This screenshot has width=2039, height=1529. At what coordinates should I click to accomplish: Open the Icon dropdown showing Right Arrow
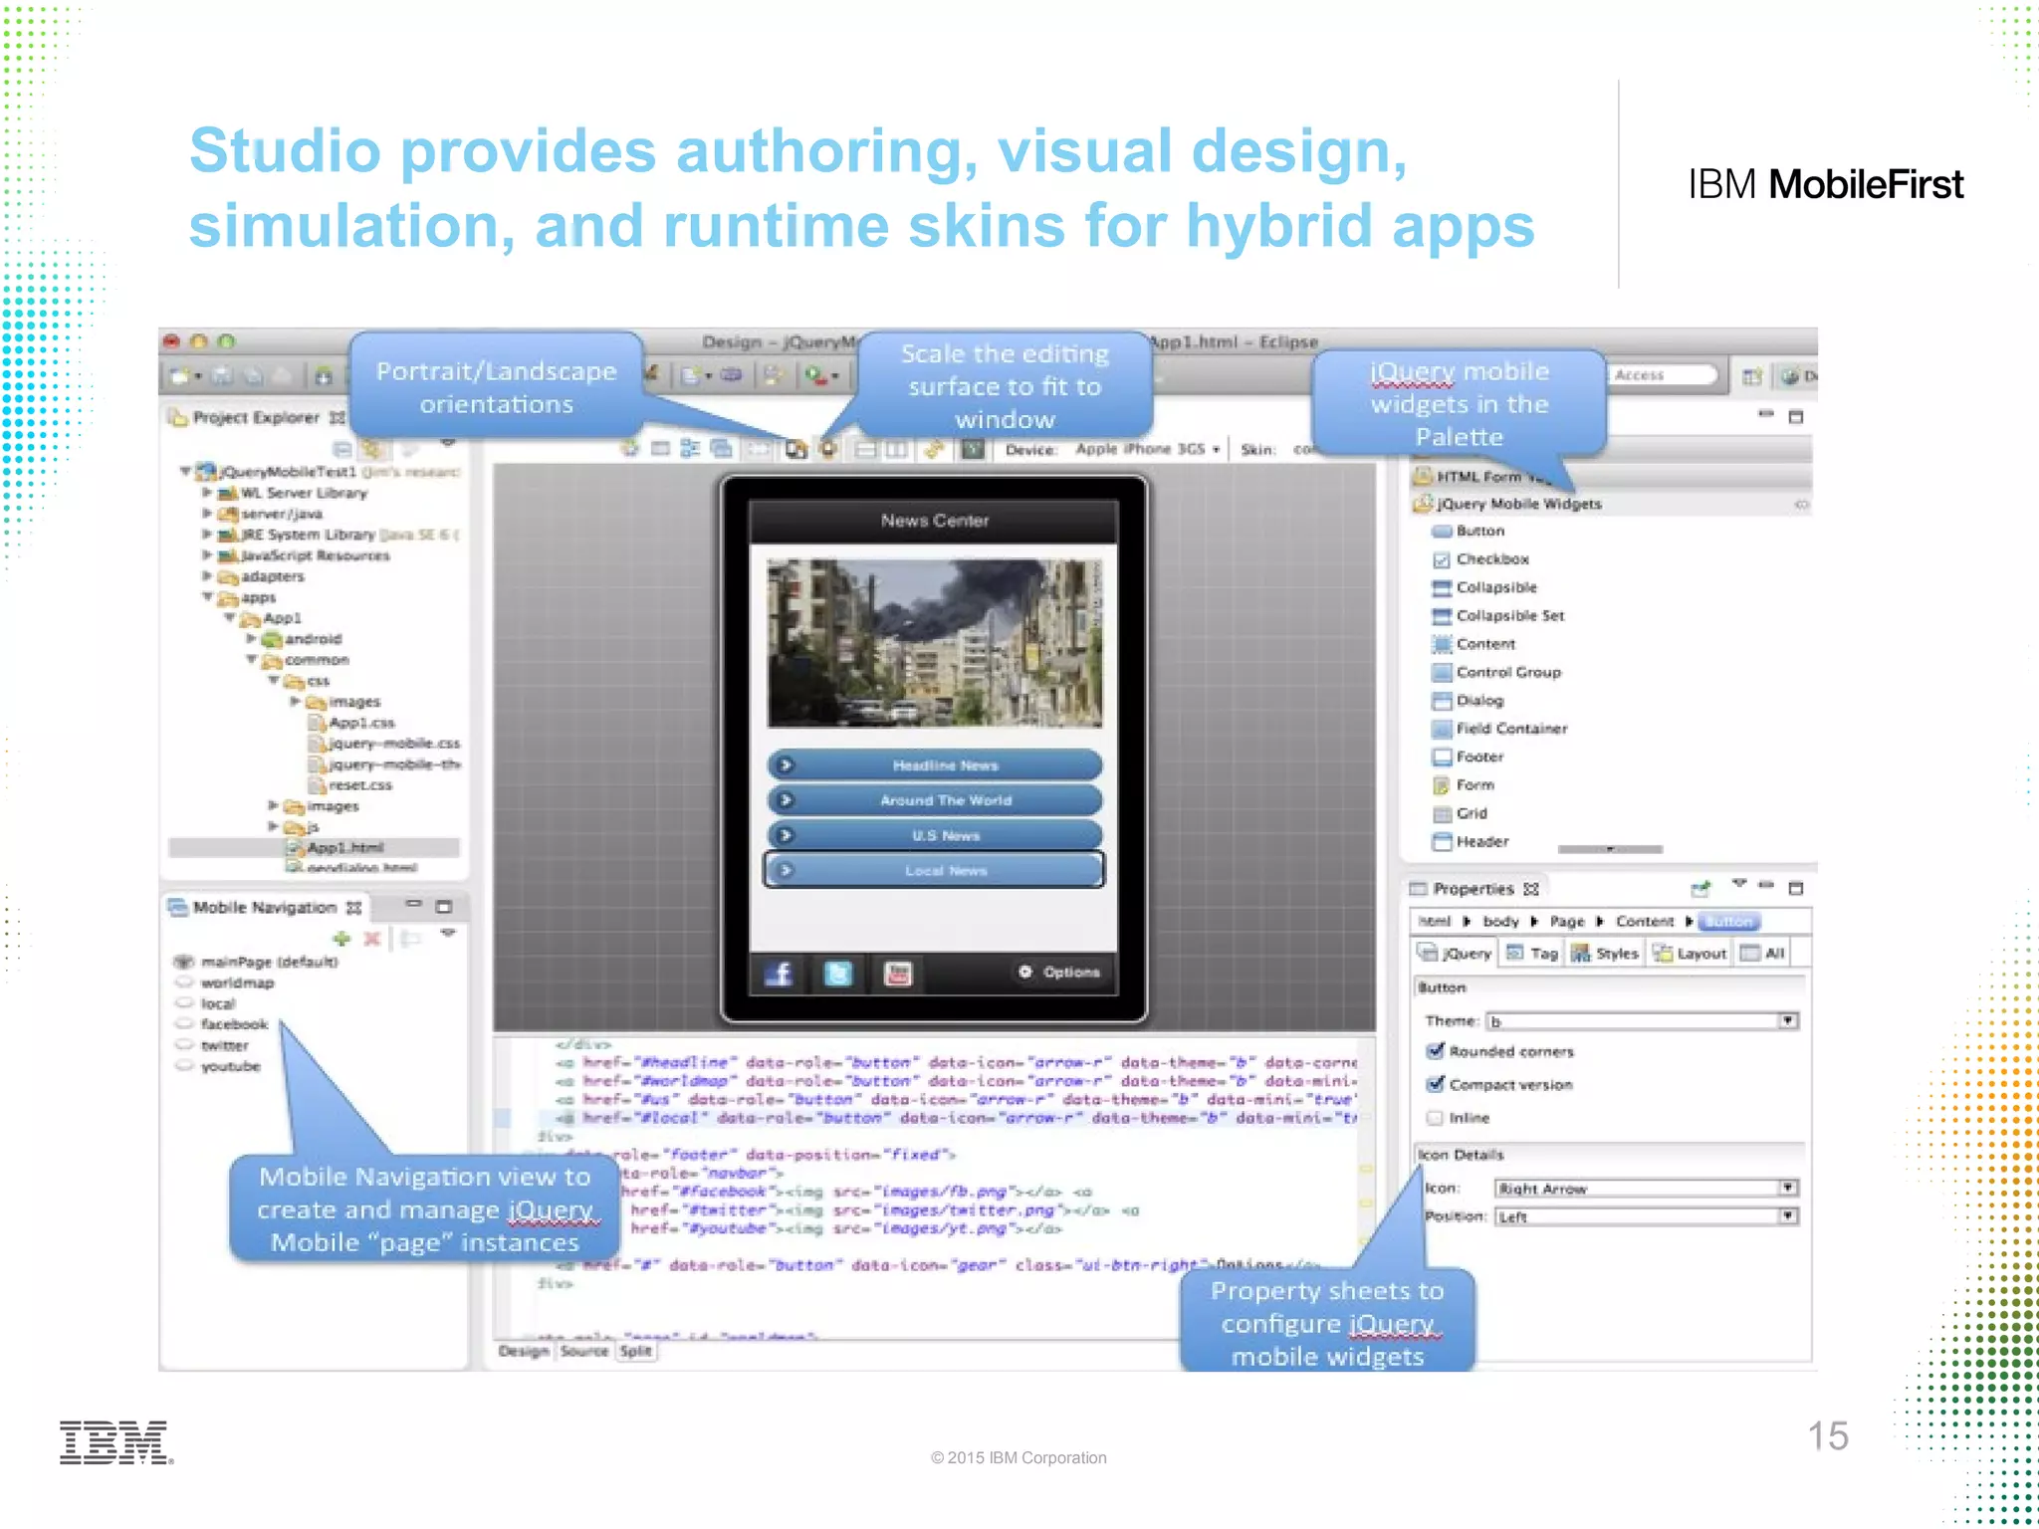(x=1788, y=1188)
